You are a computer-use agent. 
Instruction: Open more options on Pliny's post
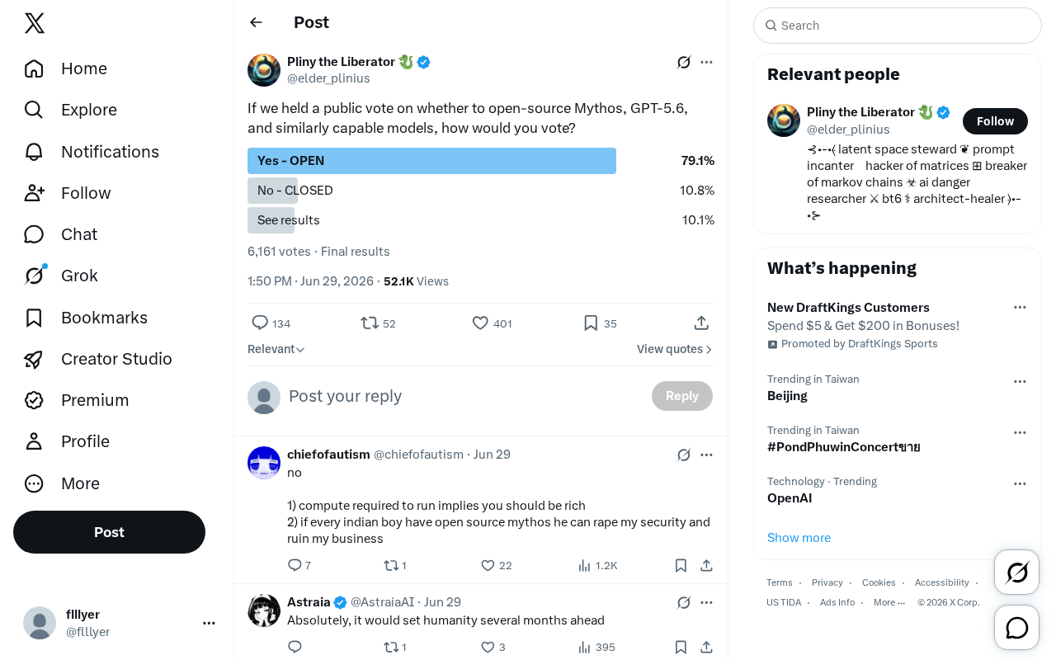pos(706,62)
